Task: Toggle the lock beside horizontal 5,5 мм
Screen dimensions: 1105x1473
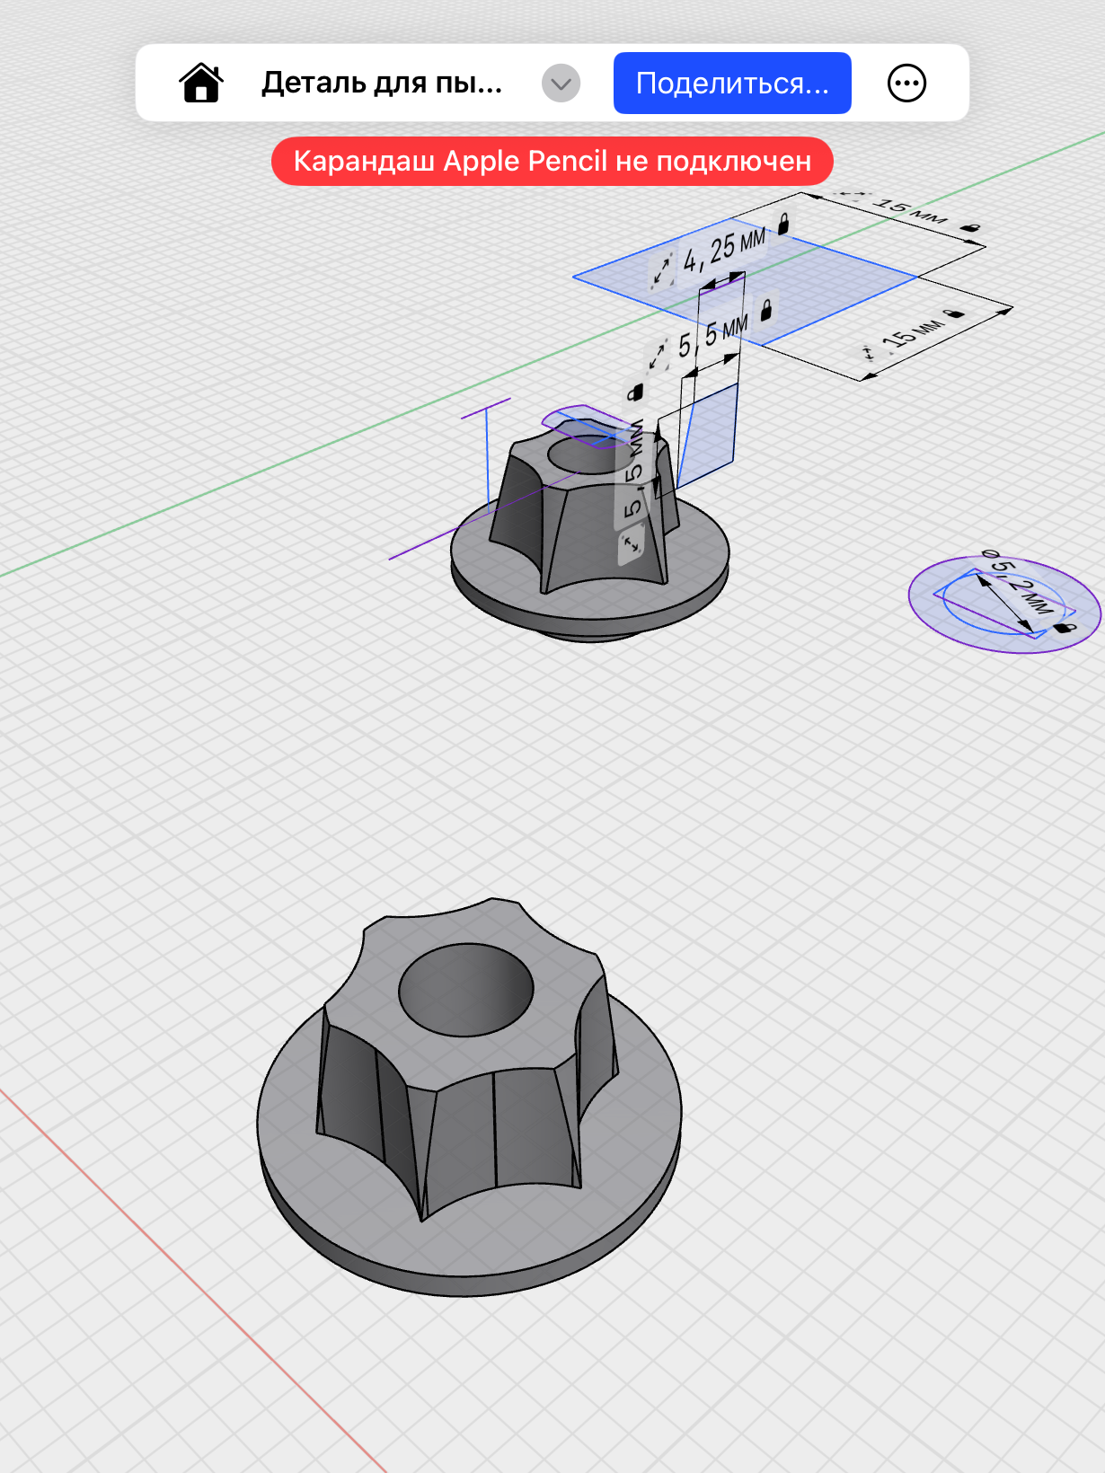Action: (766, 311)
